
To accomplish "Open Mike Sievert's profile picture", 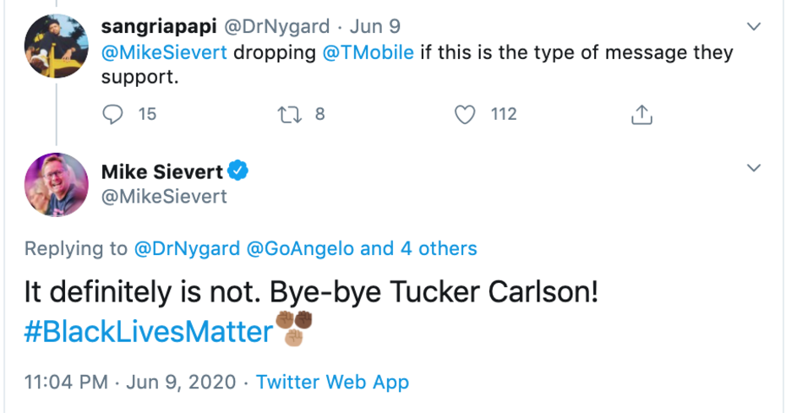I will (56, 186).
